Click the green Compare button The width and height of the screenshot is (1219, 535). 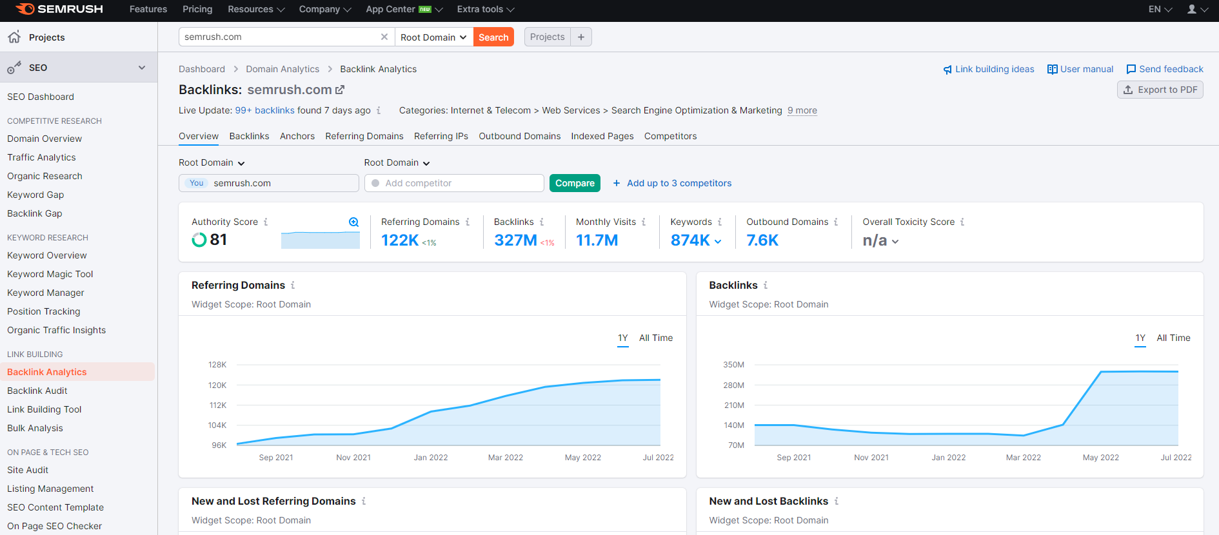(575, 183)
